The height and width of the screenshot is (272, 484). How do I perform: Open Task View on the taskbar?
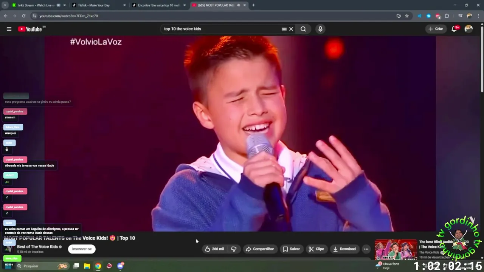pos(76,266)
